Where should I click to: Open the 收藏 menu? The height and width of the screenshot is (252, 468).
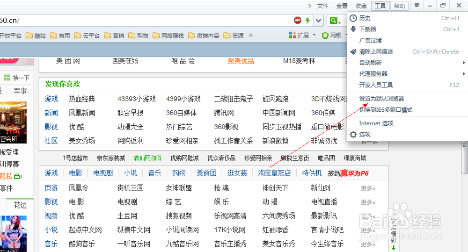click(x=361, y=6)
